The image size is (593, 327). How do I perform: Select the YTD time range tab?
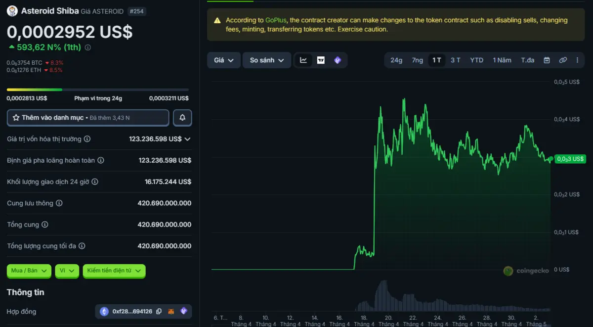click(x=476, y=60)
